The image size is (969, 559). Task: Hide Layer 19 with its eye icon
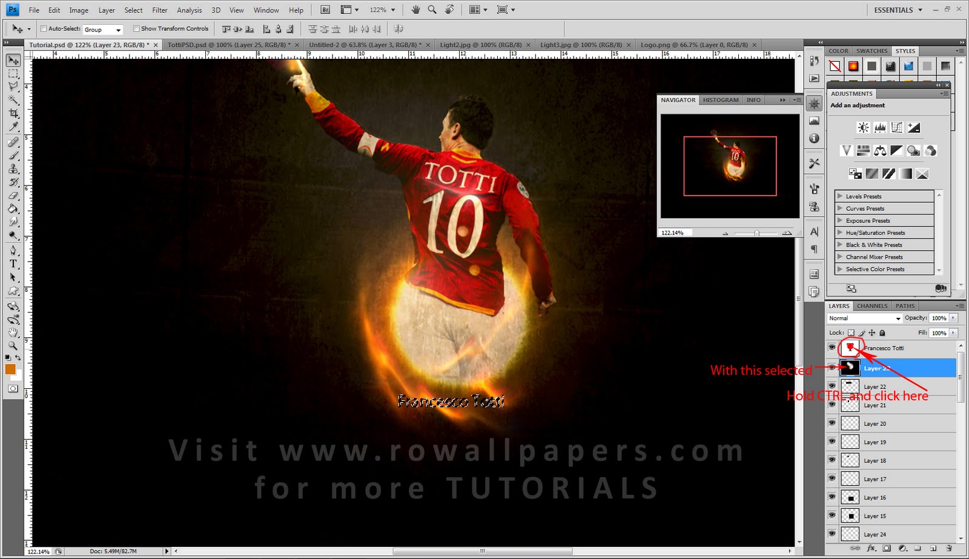point(832,442)
